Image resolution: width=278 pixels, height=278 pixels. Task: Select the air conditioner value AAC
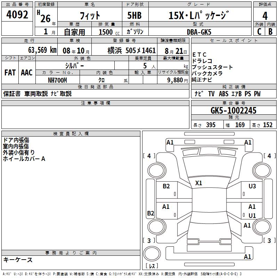click(x=27, y=73)
